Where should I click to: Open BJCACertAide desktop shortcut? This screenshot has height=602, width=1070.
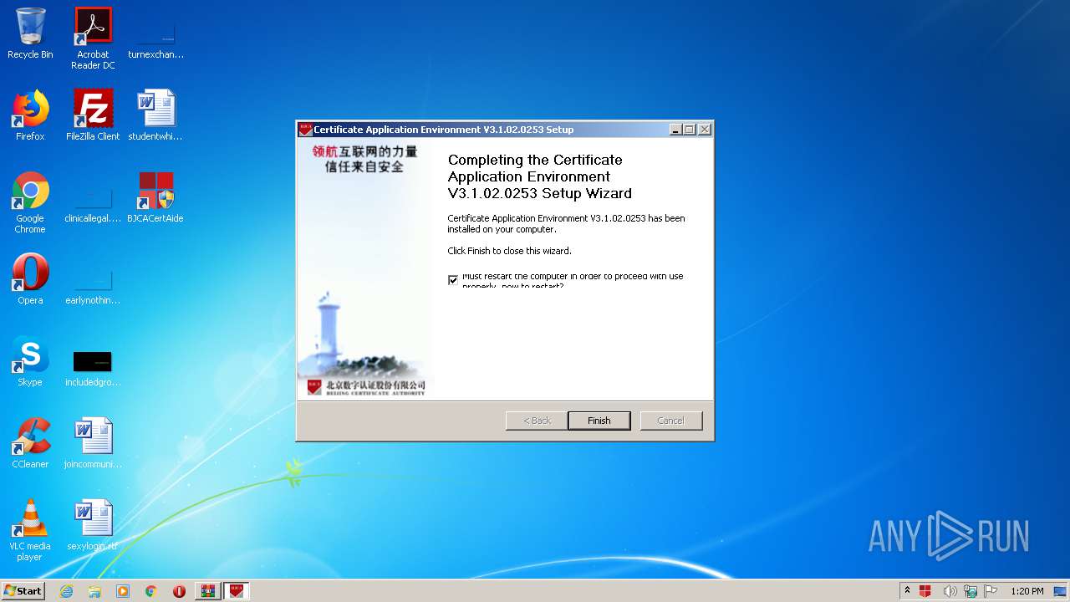155,197
